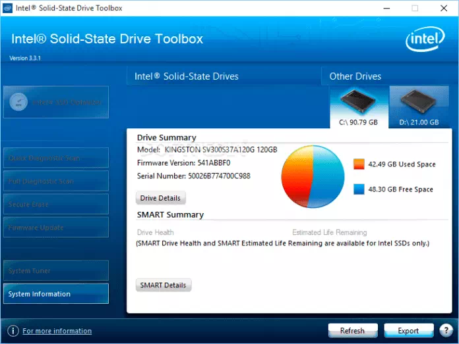Minimize the Toolbox window
The image size is (459, 344).
[386, 8]
